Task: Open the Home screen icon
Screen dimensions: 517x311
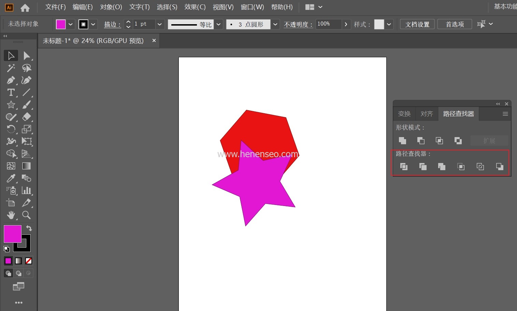Action: pos(25,7)
